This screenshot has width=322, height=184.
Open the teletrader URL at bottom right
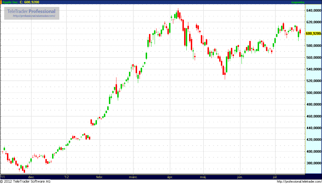click(299, 182)
